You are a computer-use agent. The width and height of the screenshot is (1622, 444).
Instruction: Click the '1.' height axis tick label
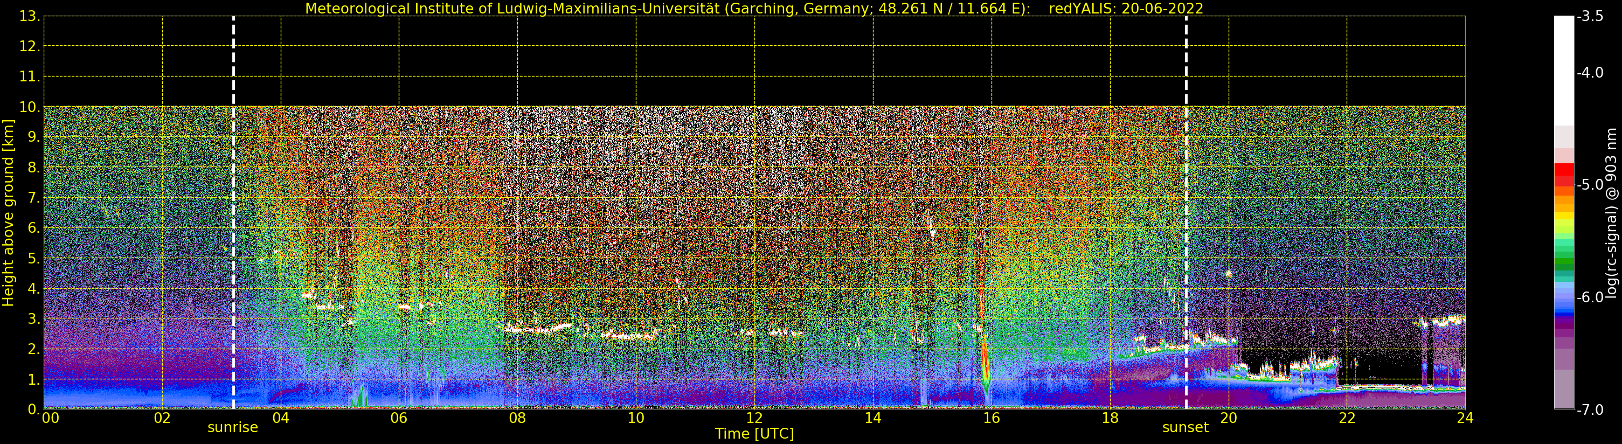click(x=34, y=380)
